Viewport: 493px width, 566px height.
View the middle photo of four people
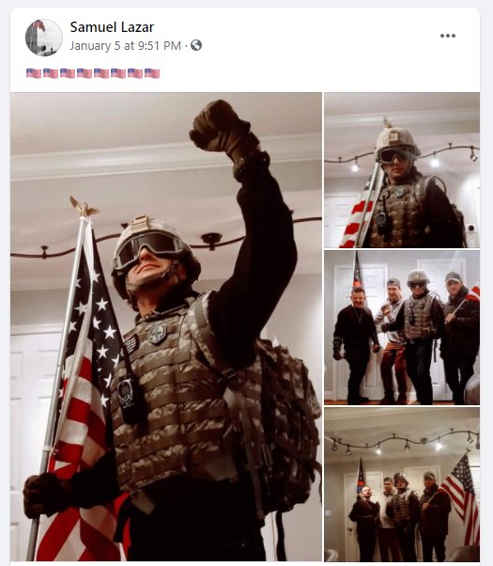point(402,327)
